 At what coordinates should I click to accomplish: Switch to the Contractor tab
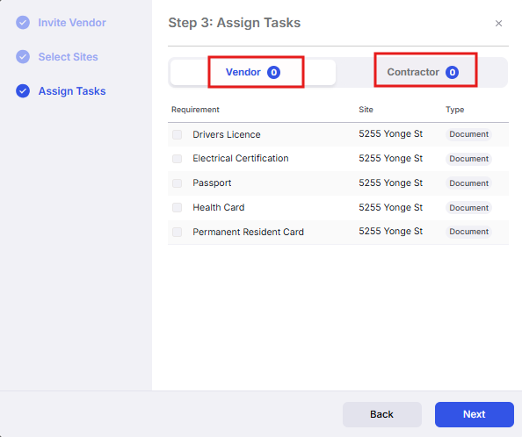point(423,72)
